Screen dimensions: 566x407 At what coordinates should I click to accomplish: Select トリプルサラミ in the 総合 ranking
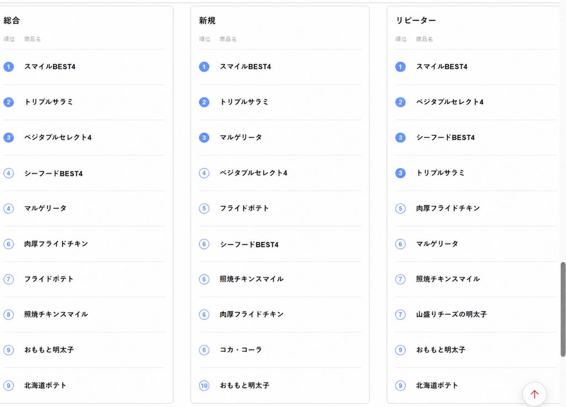click(x=49, y=102)
